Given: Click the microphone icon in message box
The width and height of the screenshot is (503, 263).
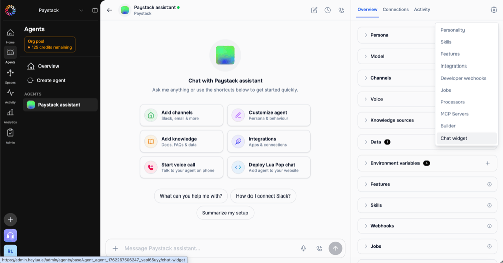Looking at the screenshot, I should pos(303,248).
